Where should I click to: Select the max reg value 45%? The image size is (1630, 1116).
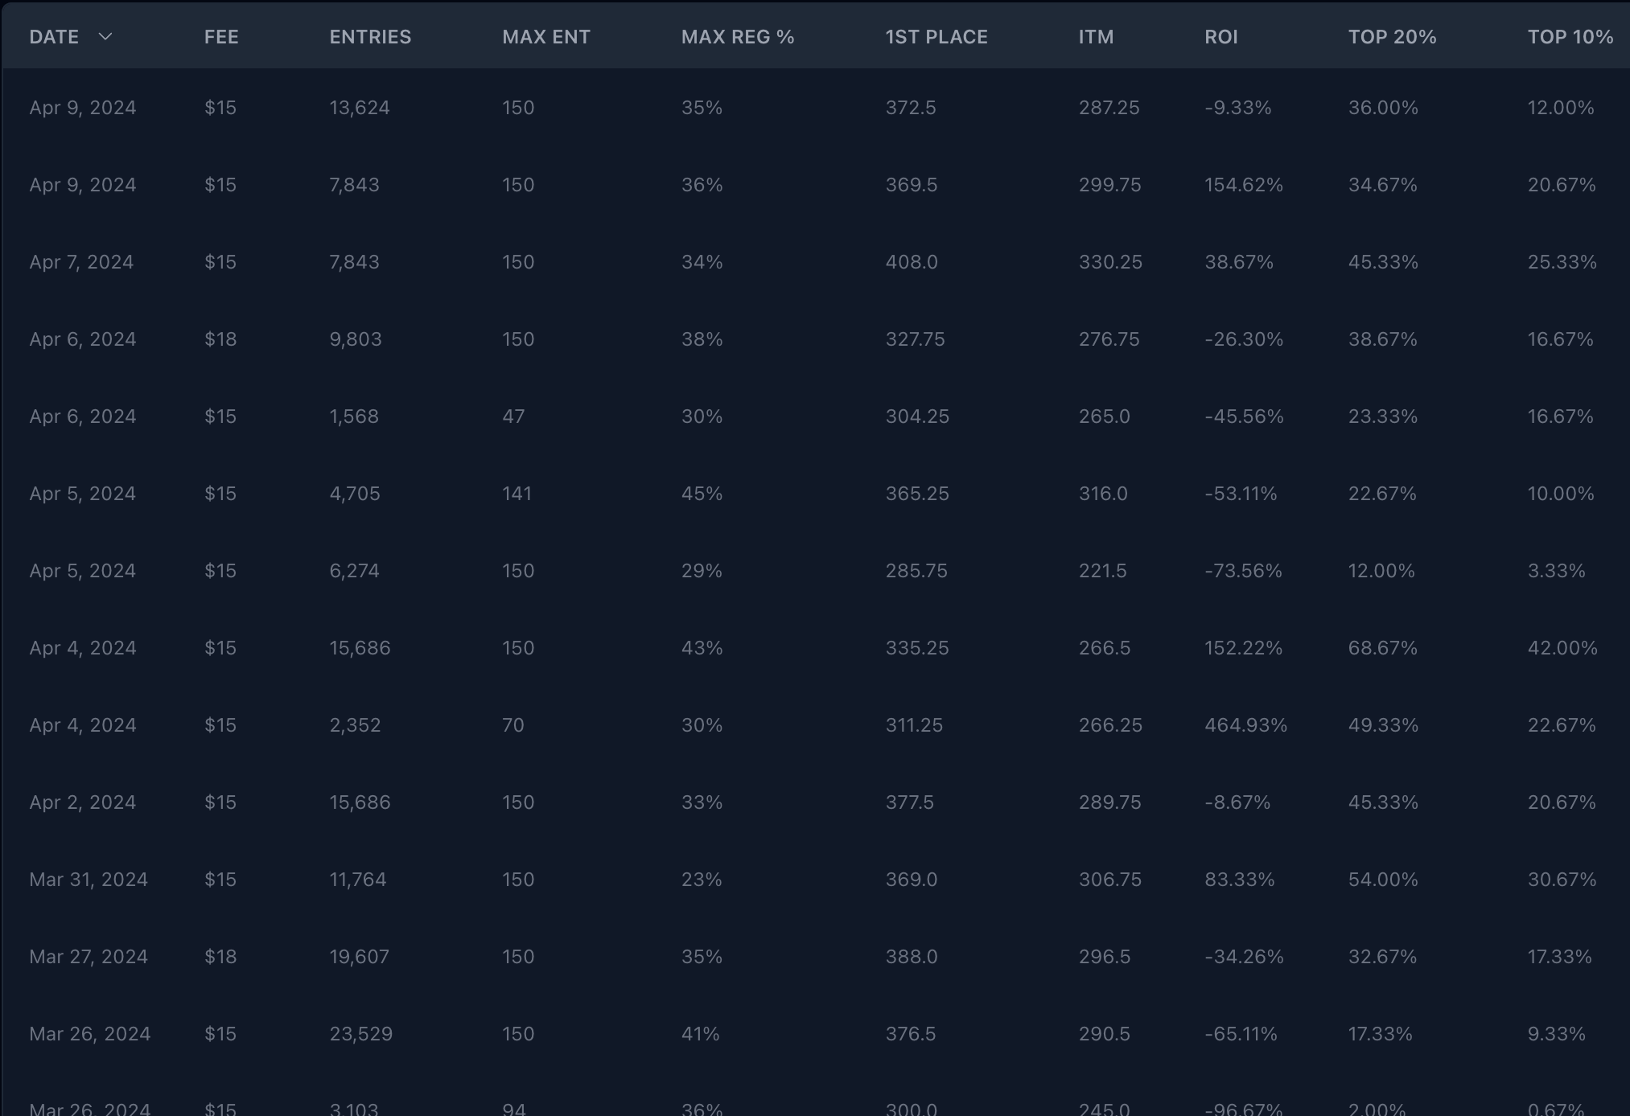point(702,494)
